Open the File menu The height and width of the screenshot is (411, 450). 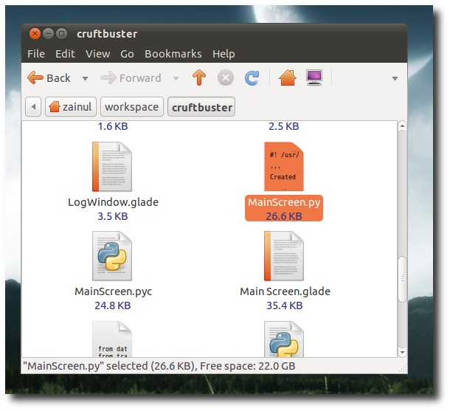[x=36, y=54]
